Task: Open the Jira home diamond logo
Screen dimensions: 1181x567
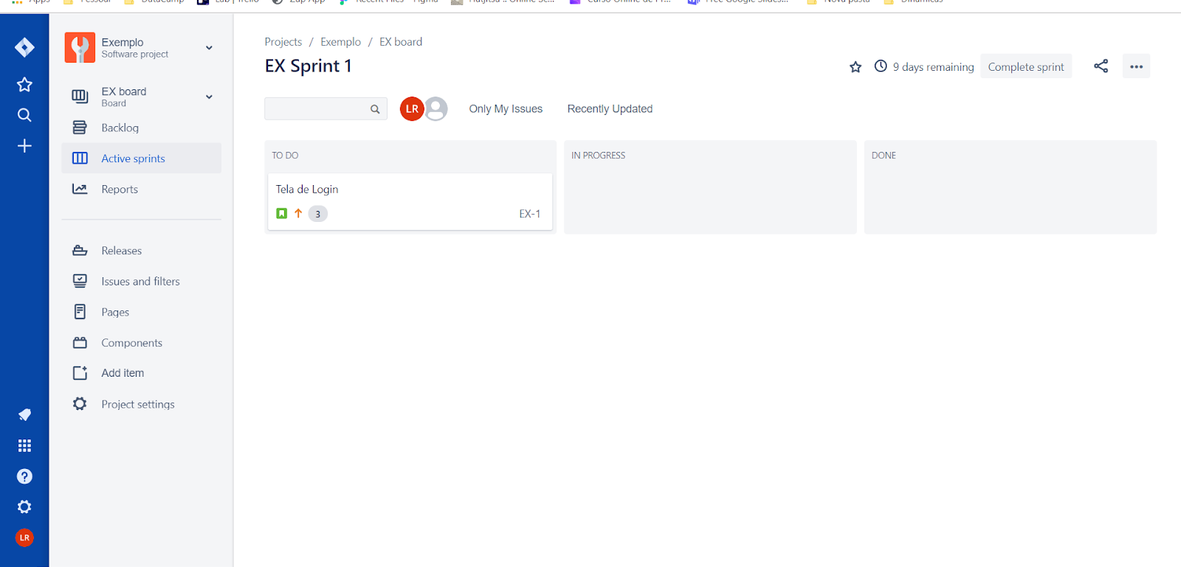Action: point(24,48)
